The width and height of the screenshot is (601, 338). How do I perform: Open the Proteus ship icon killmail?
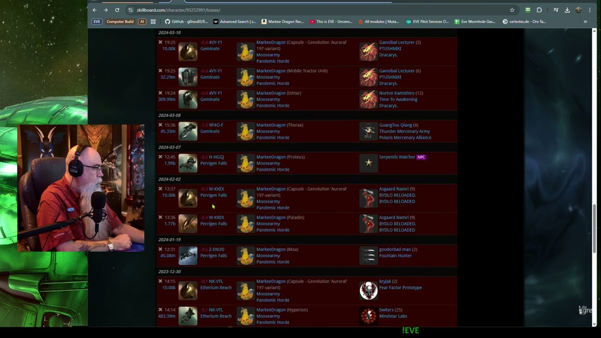coord(188,163)
